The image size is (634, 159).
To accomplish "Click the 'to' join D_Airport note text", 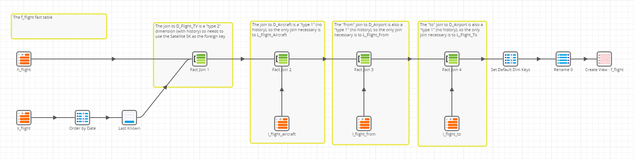I will point(451,30).
